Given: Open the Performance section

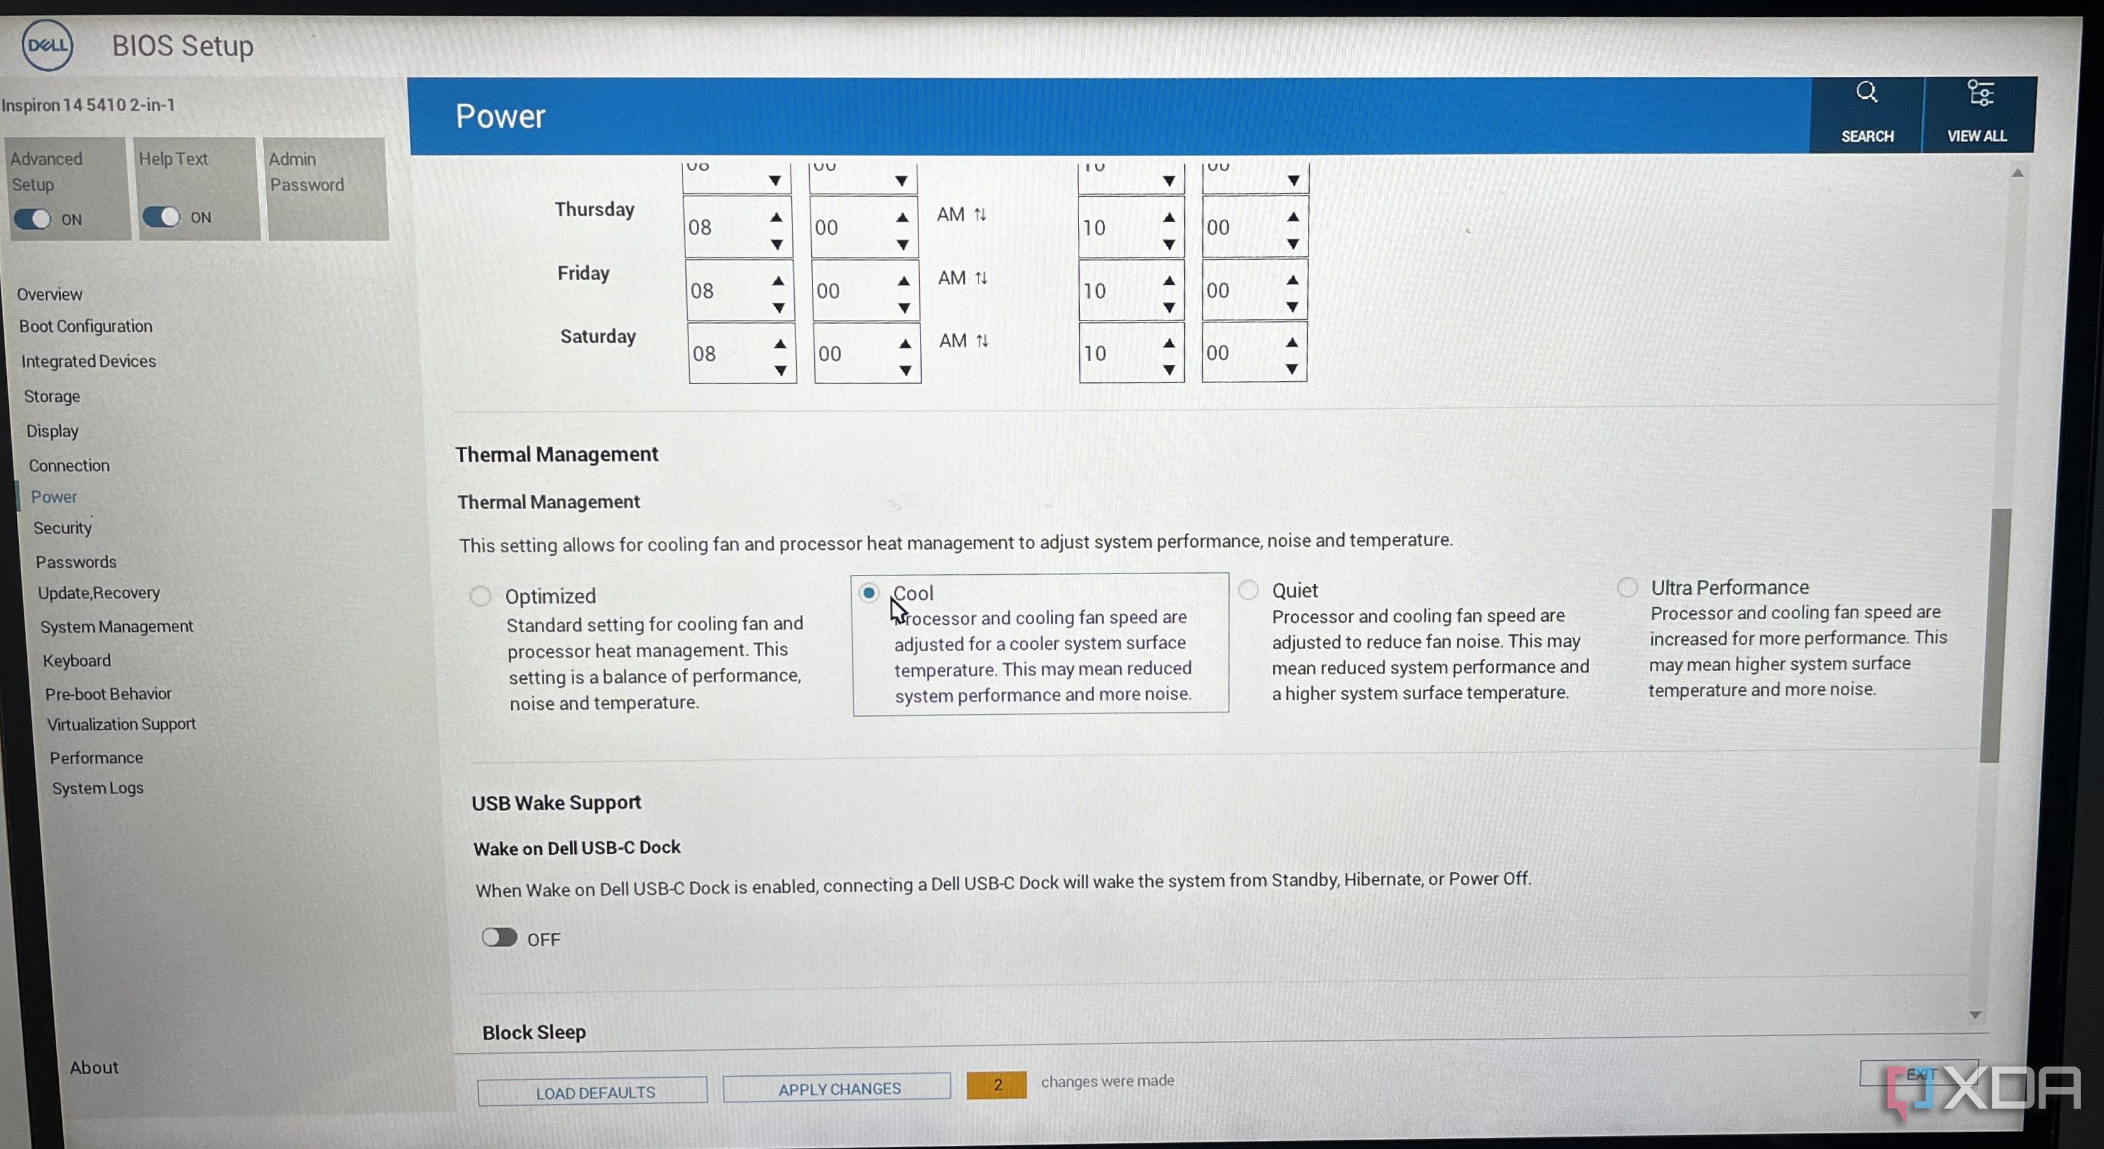Looking at the screenshot, I should coord(96,758).
